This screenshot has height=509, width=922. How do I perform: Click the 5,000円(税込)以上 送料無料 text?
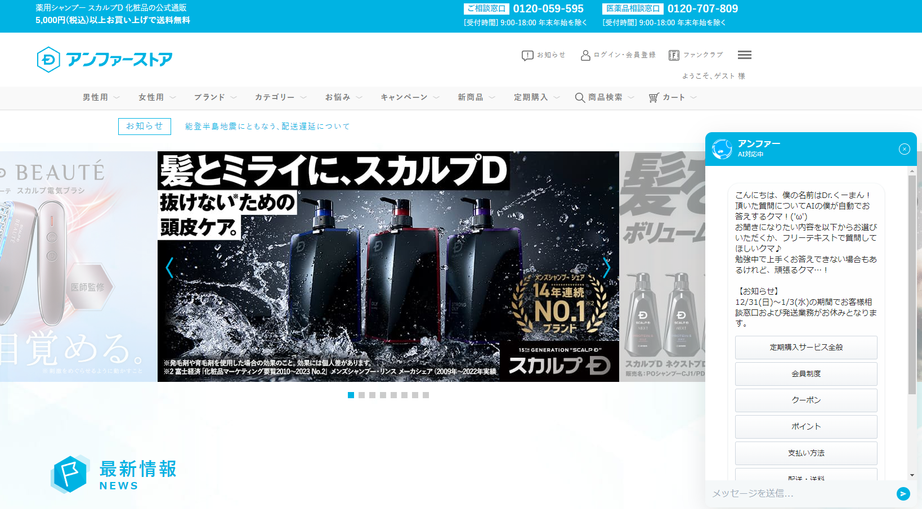113,20
